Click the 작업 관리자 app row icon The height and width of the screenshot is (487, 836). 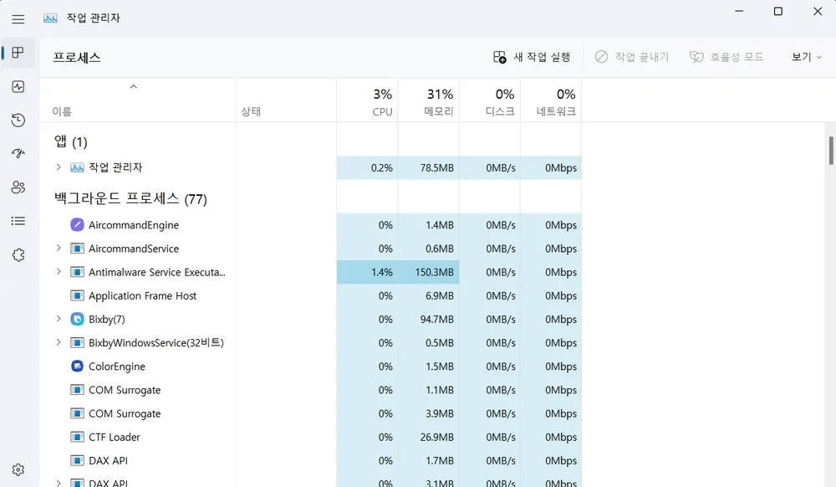tap(77, 167)
